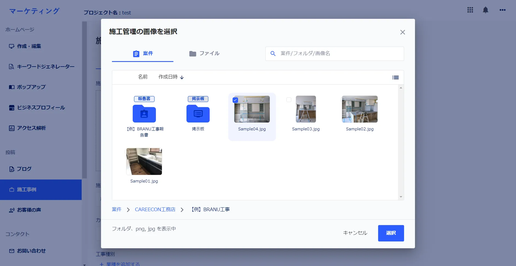
Task: Sort by 名前 column
Action: [x=143, y=77]
